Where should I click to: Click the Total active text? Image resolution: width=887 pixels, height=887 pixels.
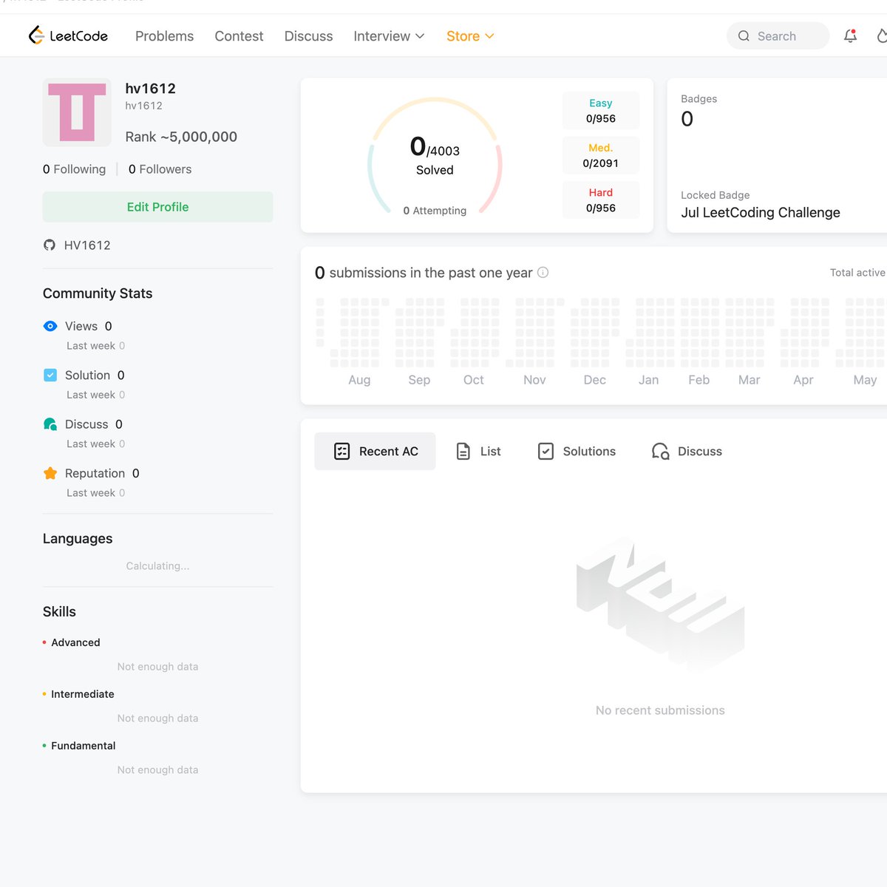[x=857, y=273]
